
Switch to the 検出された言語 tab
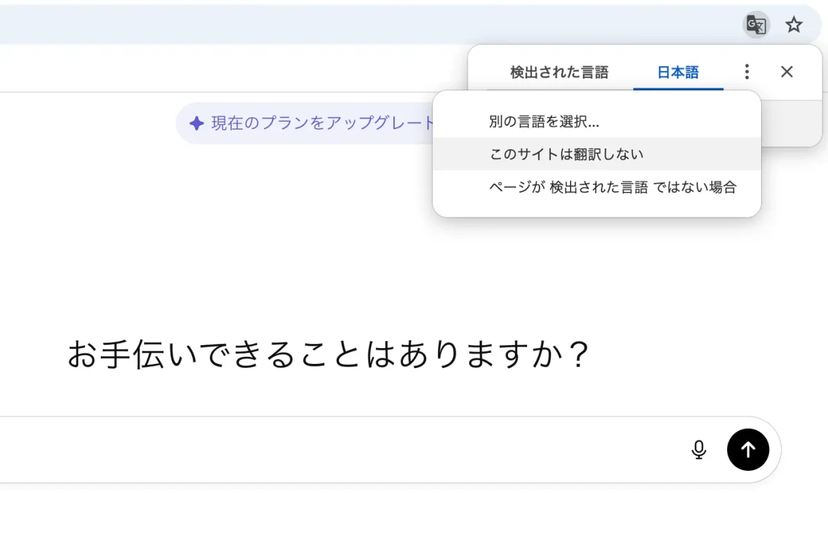[x=559, y=73]
